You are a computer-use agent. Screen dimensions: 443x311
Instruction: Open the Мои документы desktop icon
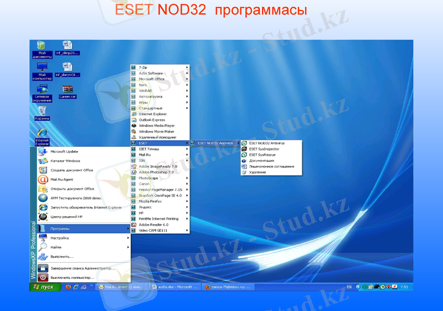coord(42,49)
